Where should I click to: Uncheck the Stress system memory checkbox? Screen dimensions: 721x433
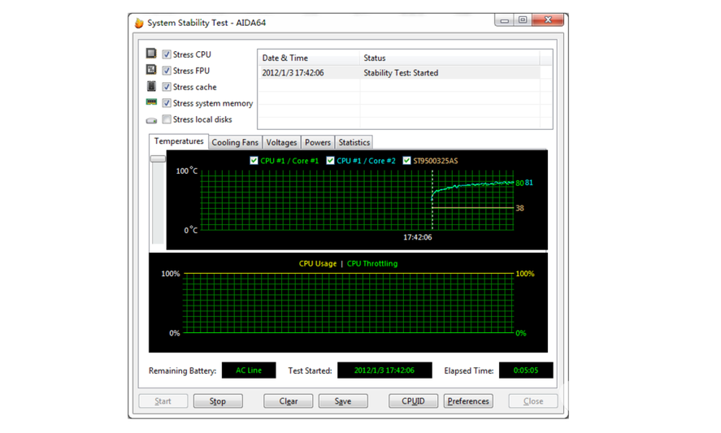167,103
